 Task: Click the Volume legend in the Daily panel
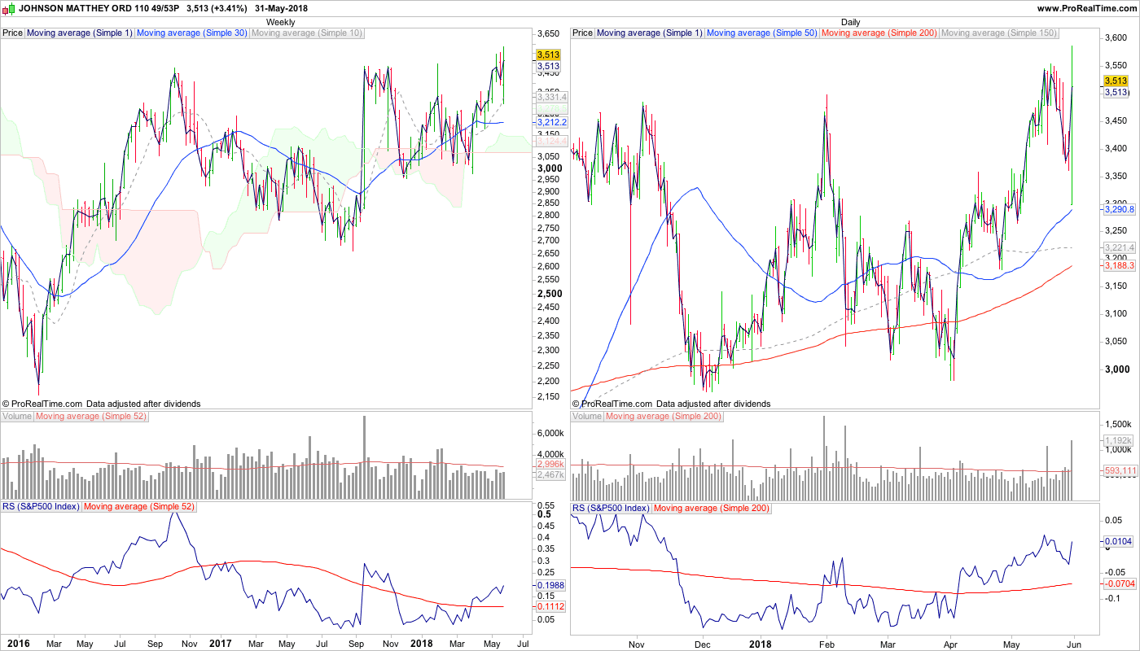(x=587, y=417)
